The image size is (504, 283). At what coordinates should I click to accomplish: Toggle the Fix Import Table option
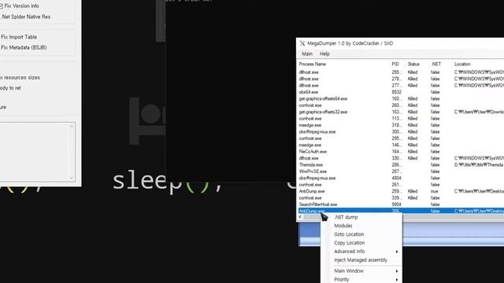19,37
